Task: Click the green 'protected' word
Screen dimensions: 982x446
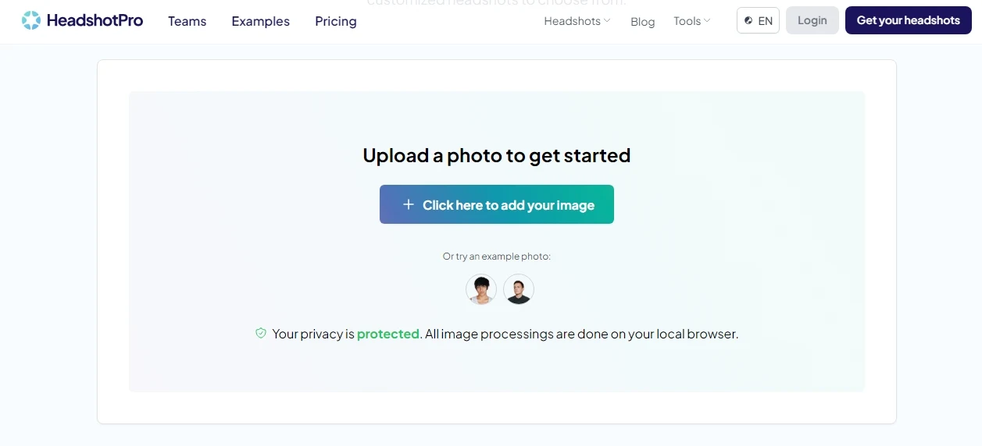Action: tap(388, 334)
